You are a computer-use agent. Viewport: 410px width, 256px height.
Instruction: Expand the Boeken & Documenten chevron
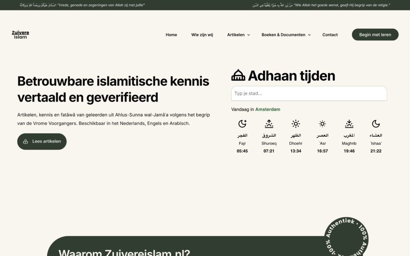(310, 35)
